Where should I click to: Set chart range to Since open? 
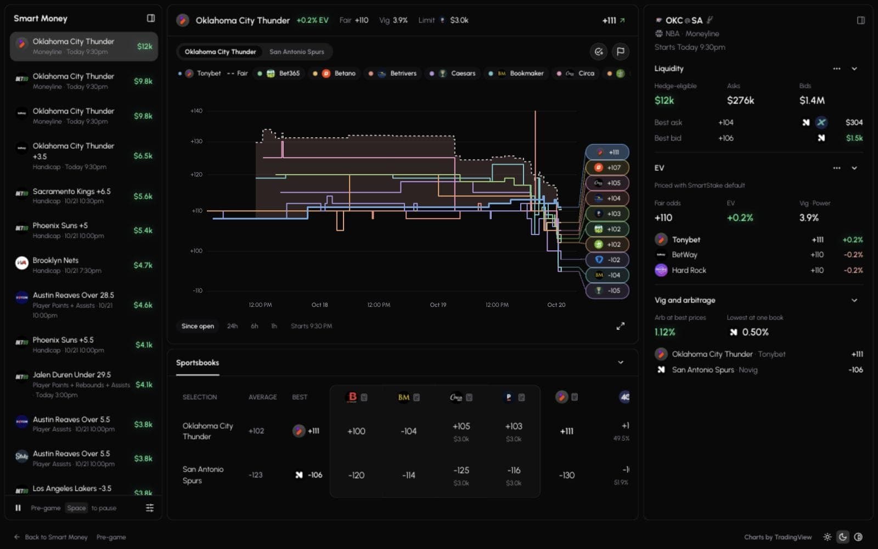click(x=198, y=326)
